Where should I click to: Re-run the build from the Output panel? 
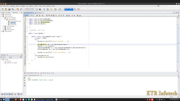pyautogui.click(x=24, y=78)
